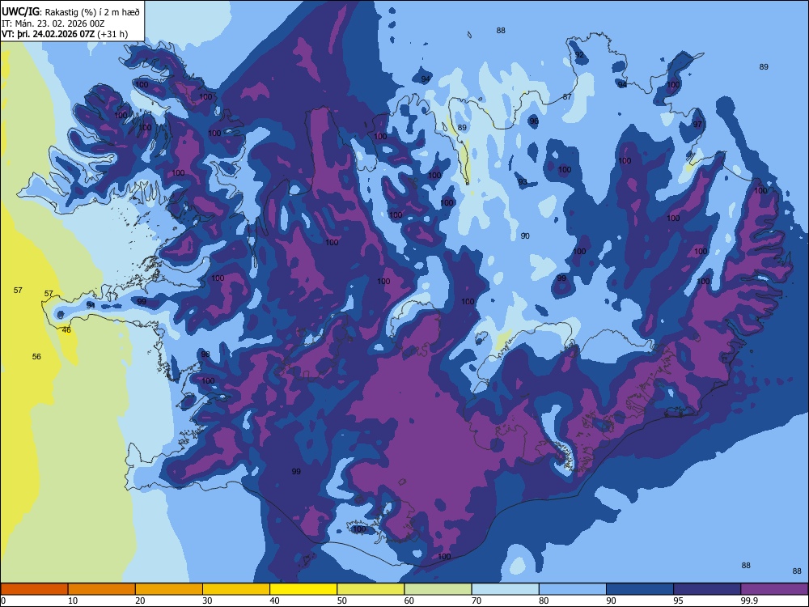Select the 50–60 yellow-green legend swatch
Image resolution: width=809 pixels, height=607 pixels.
click(x=371, y=589)
